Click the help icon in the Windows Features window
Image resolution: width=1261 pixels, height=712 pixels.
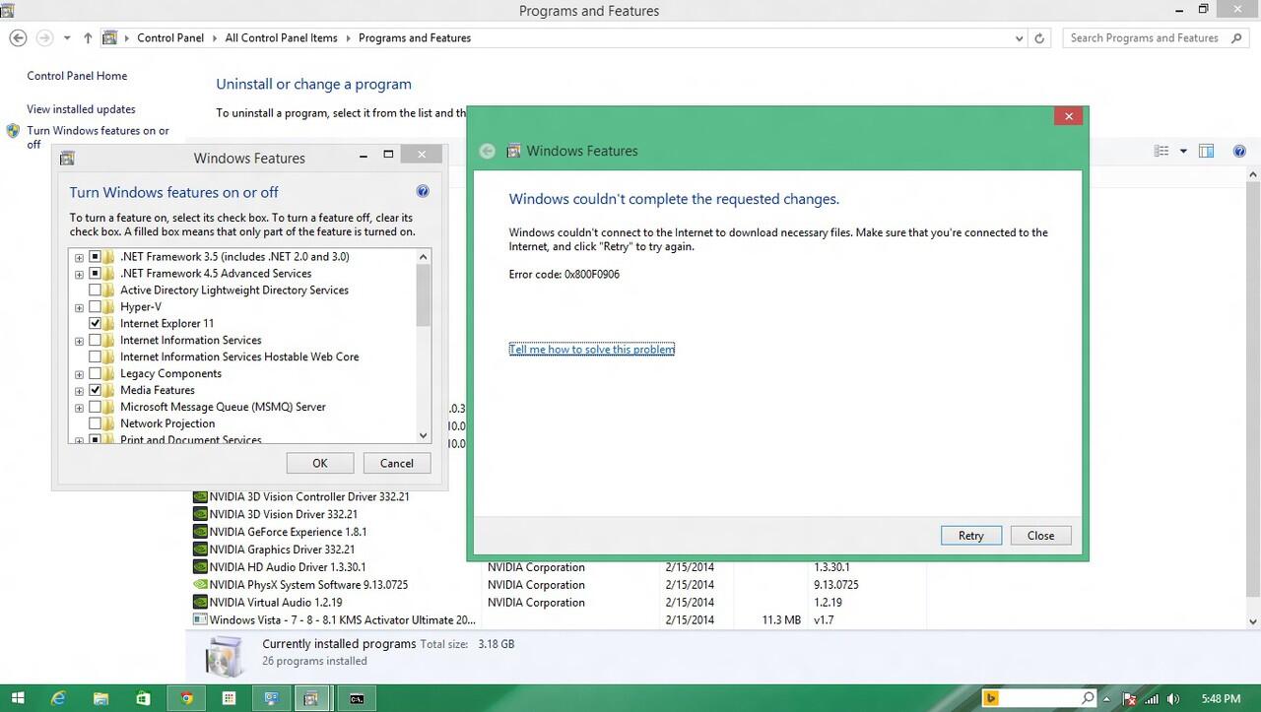423,191
